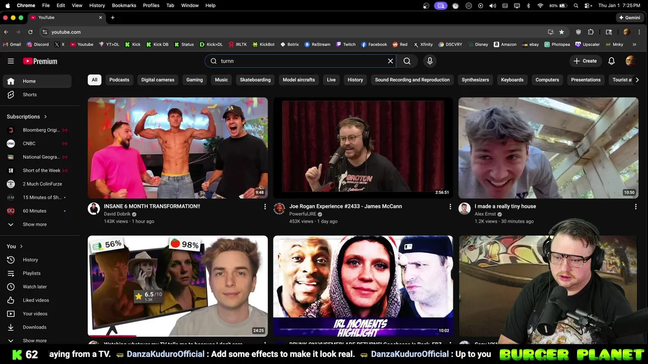The width and height of the screenshot is (648, 364).
Task: Bookmark this page with star icon
Action: (x=561, y=32)
